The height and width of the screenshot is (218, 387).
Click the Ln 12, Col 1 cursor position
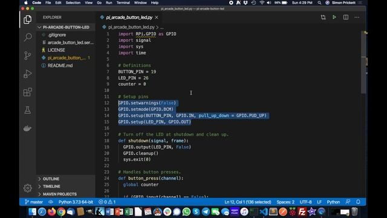(x=248, y=202)
